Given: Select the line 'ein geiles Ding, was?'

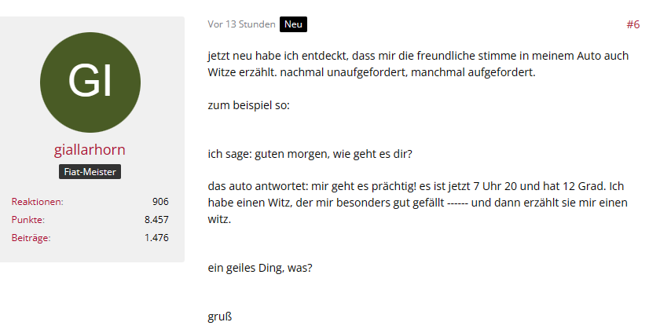Looking at the screenshot, I should pyautogui.click(x=260, y=268).
